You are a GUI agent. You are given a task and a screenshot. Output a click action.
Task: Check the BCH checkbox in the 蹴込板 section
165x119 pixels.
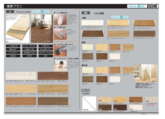pos(110,74)
